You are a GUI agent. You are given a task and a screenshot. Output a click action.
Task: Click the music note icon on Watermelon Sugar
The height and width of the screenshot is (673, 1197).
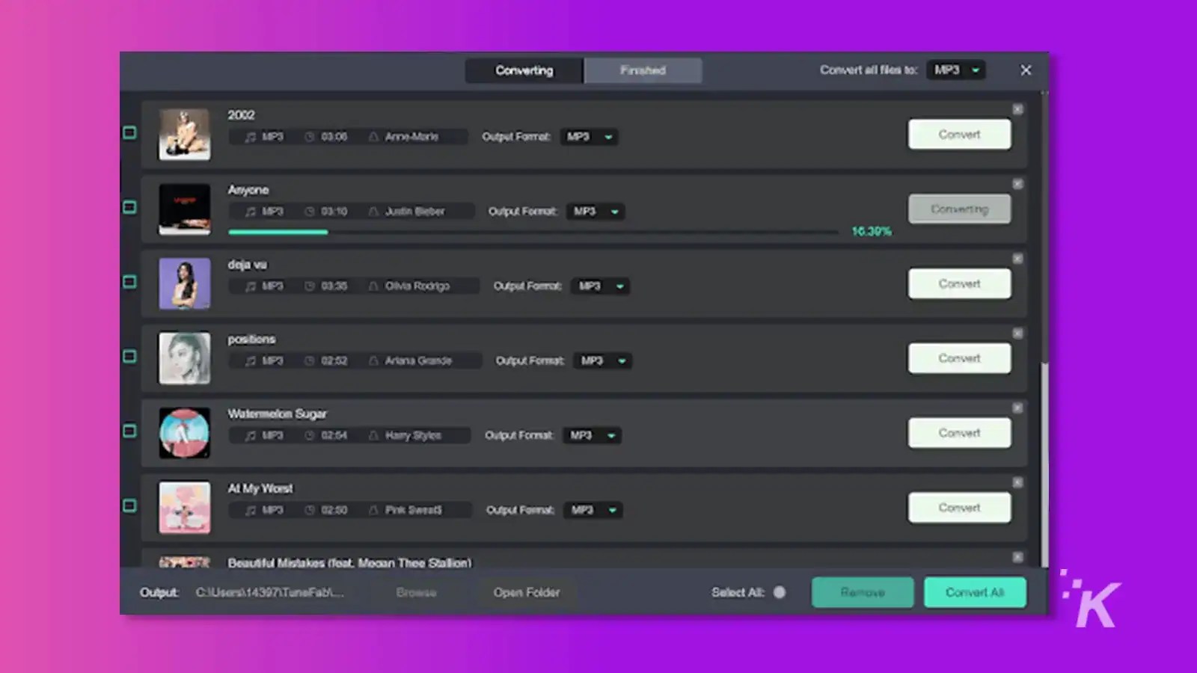point(249,435)
